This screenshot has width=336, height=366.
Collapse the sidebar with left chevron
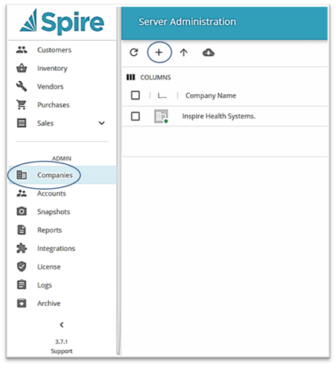coord(62,324)
